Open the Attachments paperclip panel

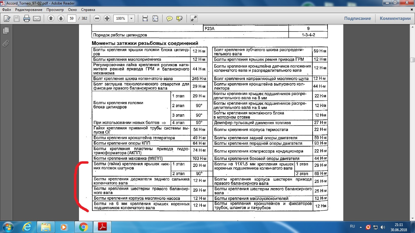(x=6, y=43)
